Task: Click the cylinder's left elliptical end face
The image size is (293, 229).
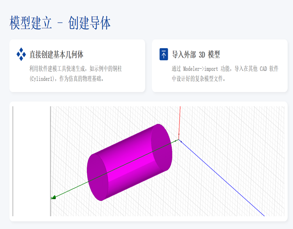Action: 97,177
